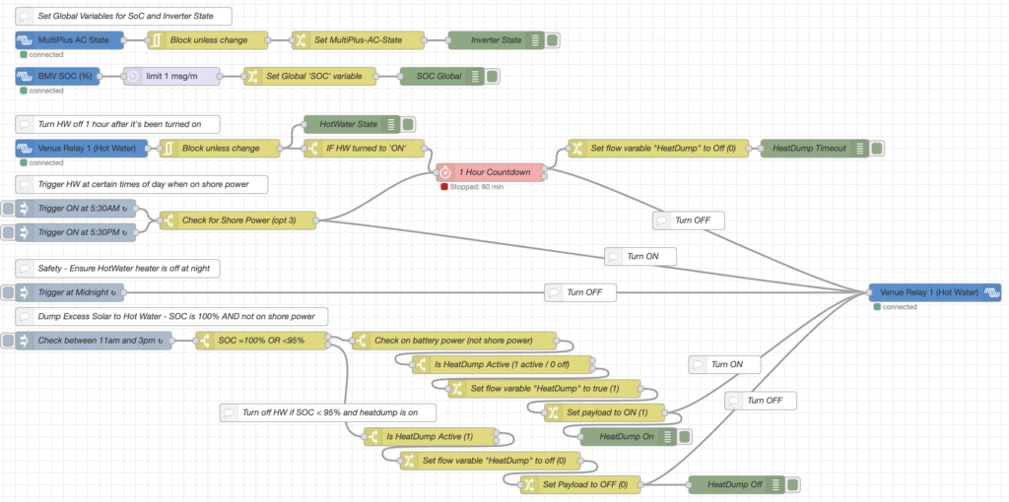Select the limit 1 msg/m delay node
The width and height of the screenshot is (1009, 502).
point(171,76)
